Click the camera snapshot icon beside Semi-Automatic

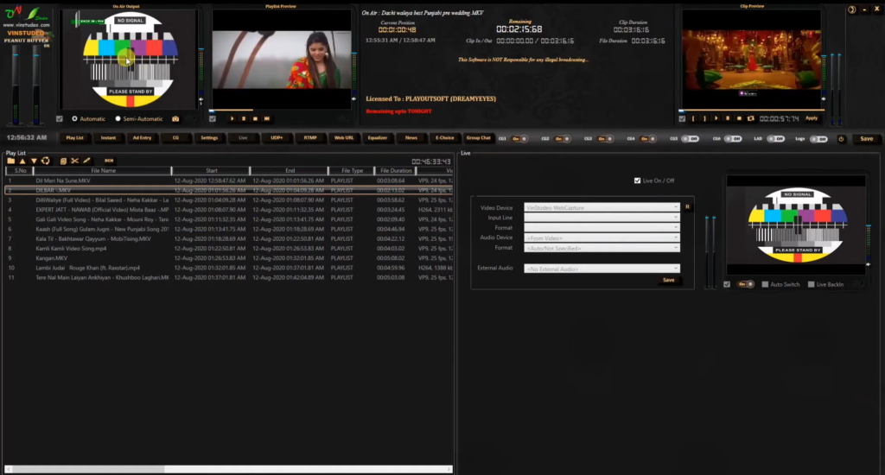(175, 118)
